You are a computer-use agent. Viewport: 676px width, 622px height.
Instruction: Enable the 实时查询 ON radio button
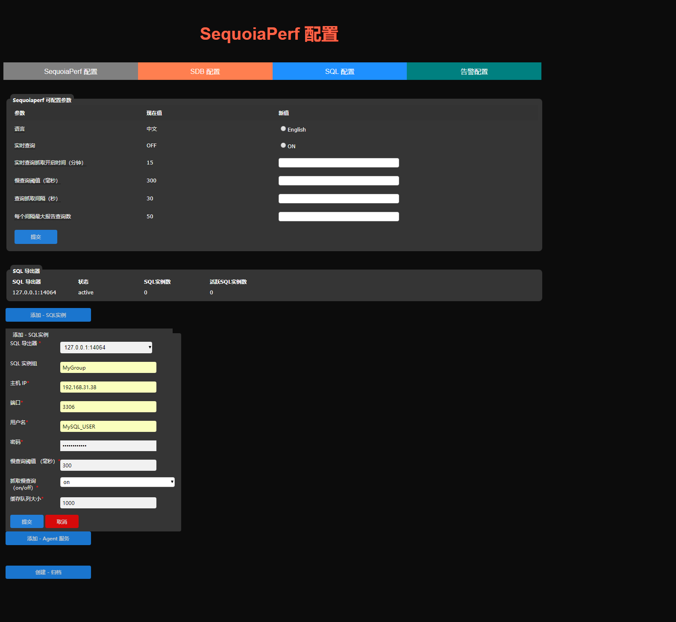pyautogui.click(x=283, y=146)
